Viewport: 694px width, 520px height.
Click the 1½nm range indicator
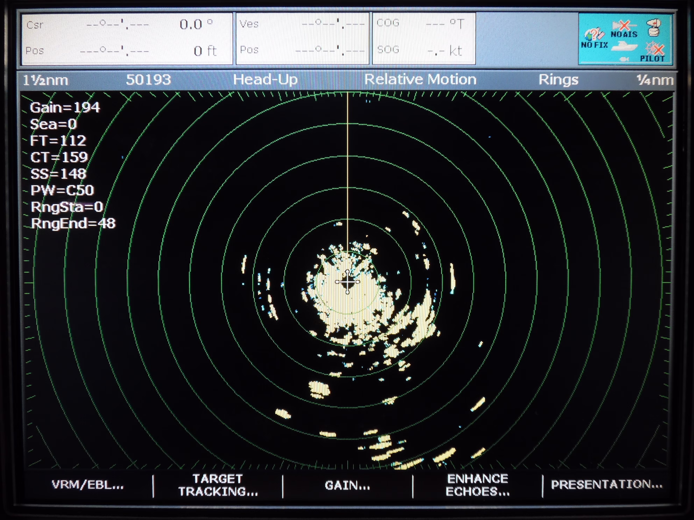(x=45, y=80)
